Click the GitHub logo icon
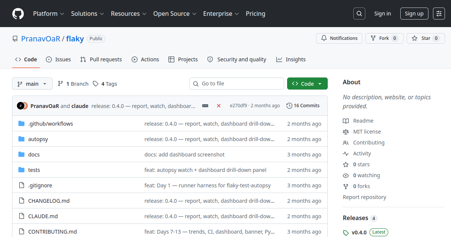Image resolution: width=451 pixels, height=237 pixels. click(x=18, y=14)
